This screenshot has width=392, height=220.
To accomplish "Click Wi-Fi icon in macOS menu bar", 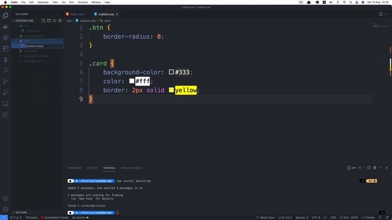I will pyautogui.click(x=344, y=2).
